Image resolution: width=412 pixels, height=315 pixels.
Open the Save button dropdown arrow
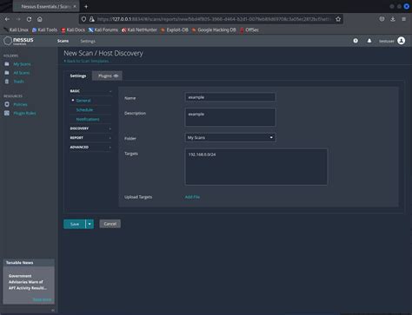click(x=90, y=224)
